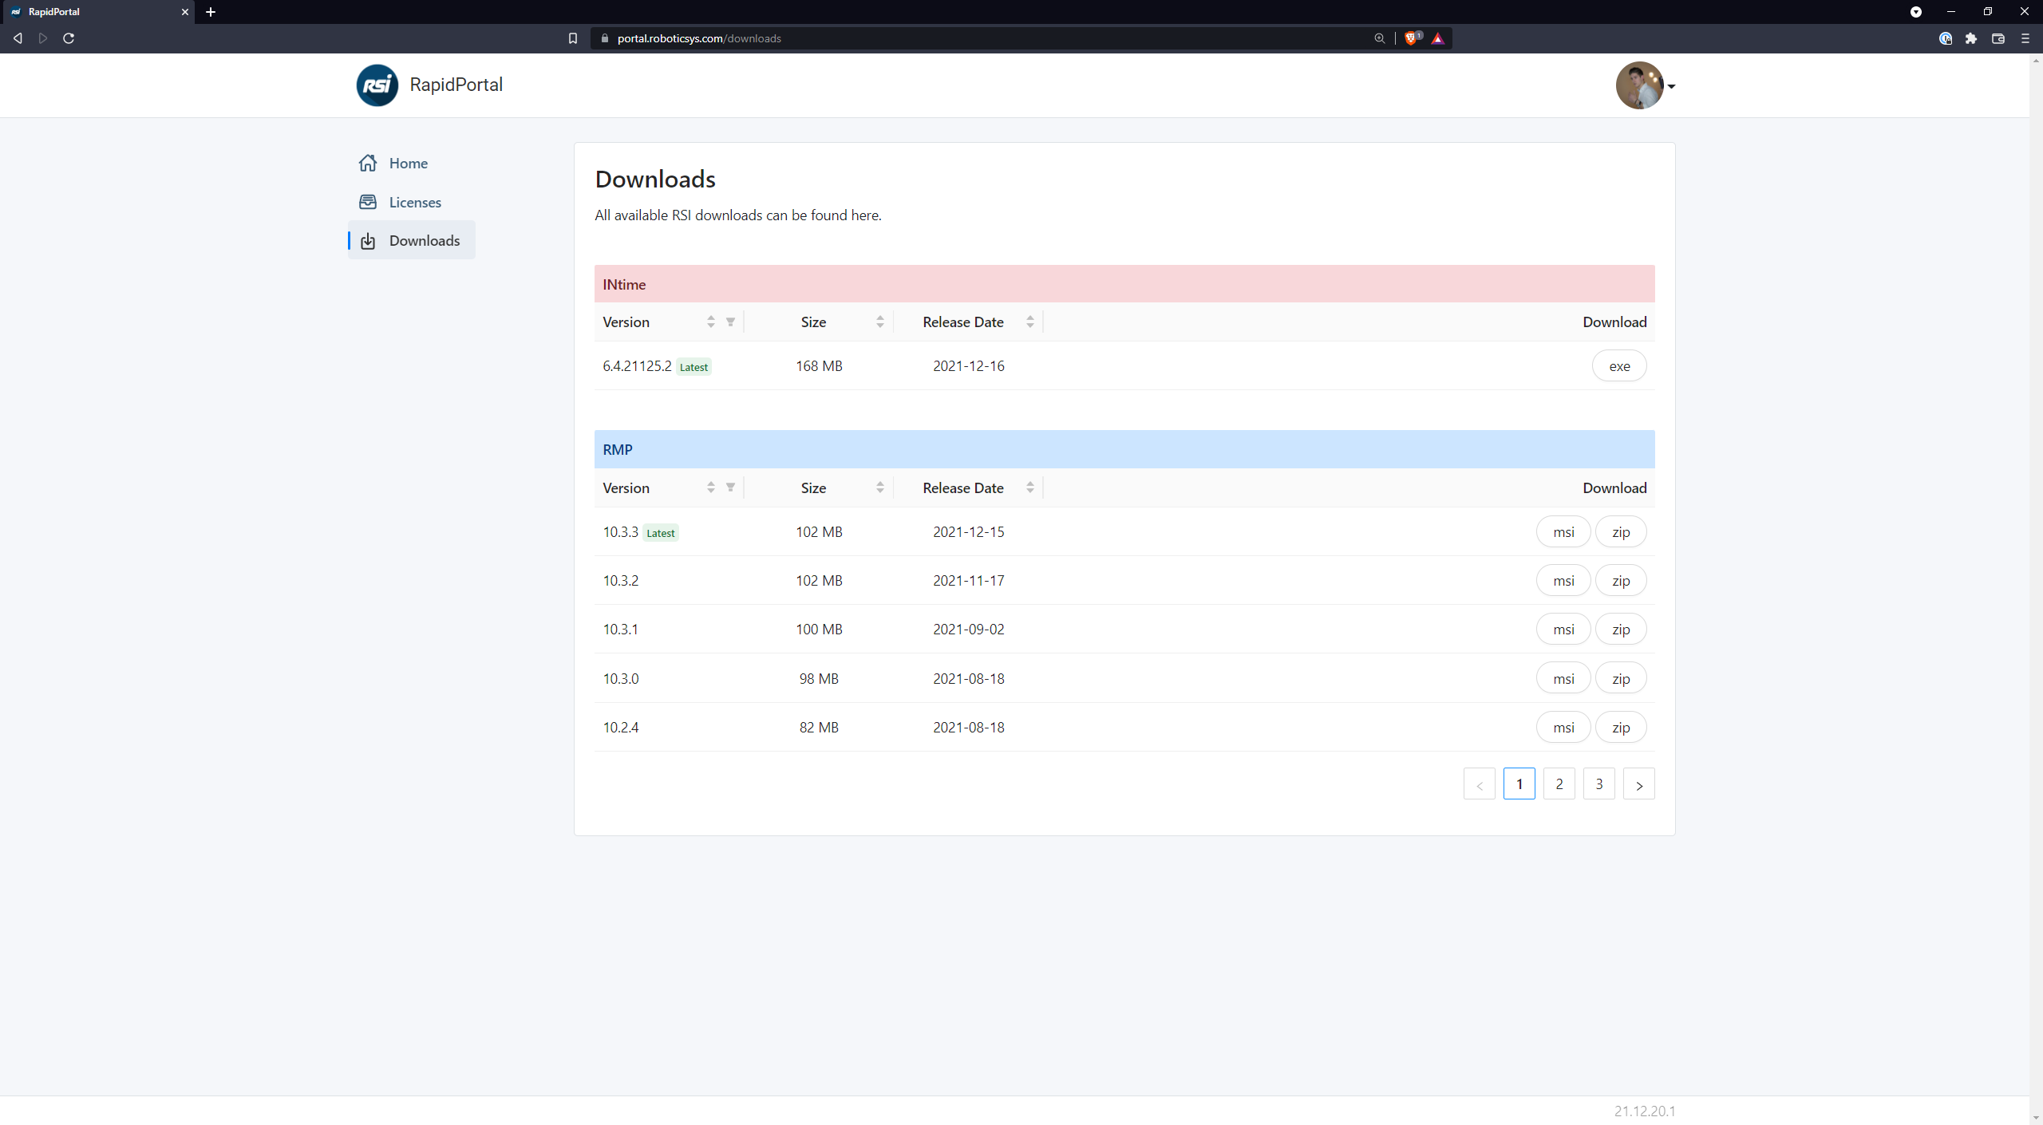Go to previous page arrow in pagination
The image size is (2043, 1125).
pos(1479,784)
